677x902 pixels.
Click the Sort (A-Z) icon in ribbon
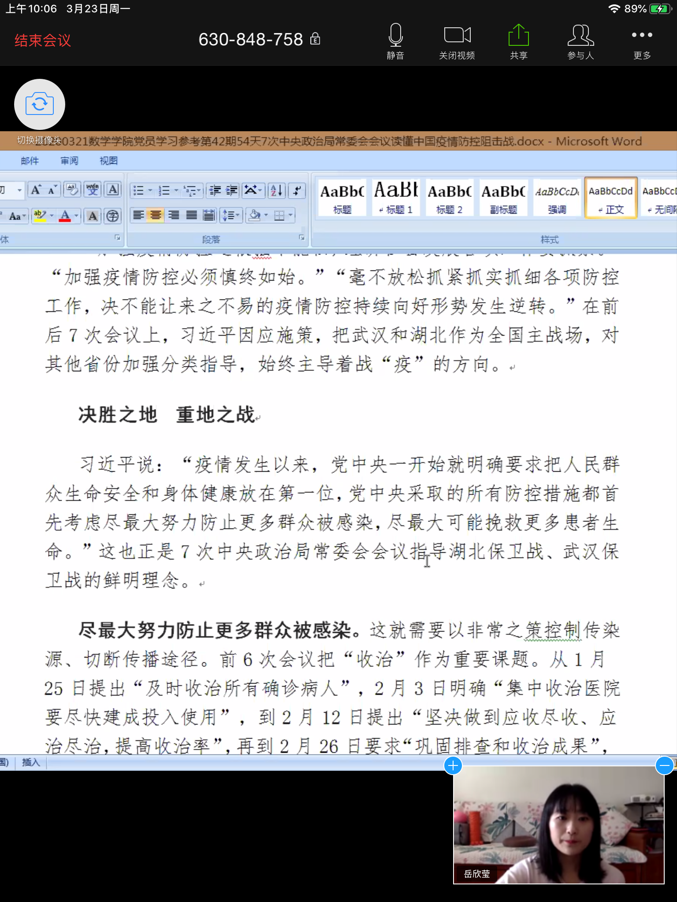tap(276, 190)
